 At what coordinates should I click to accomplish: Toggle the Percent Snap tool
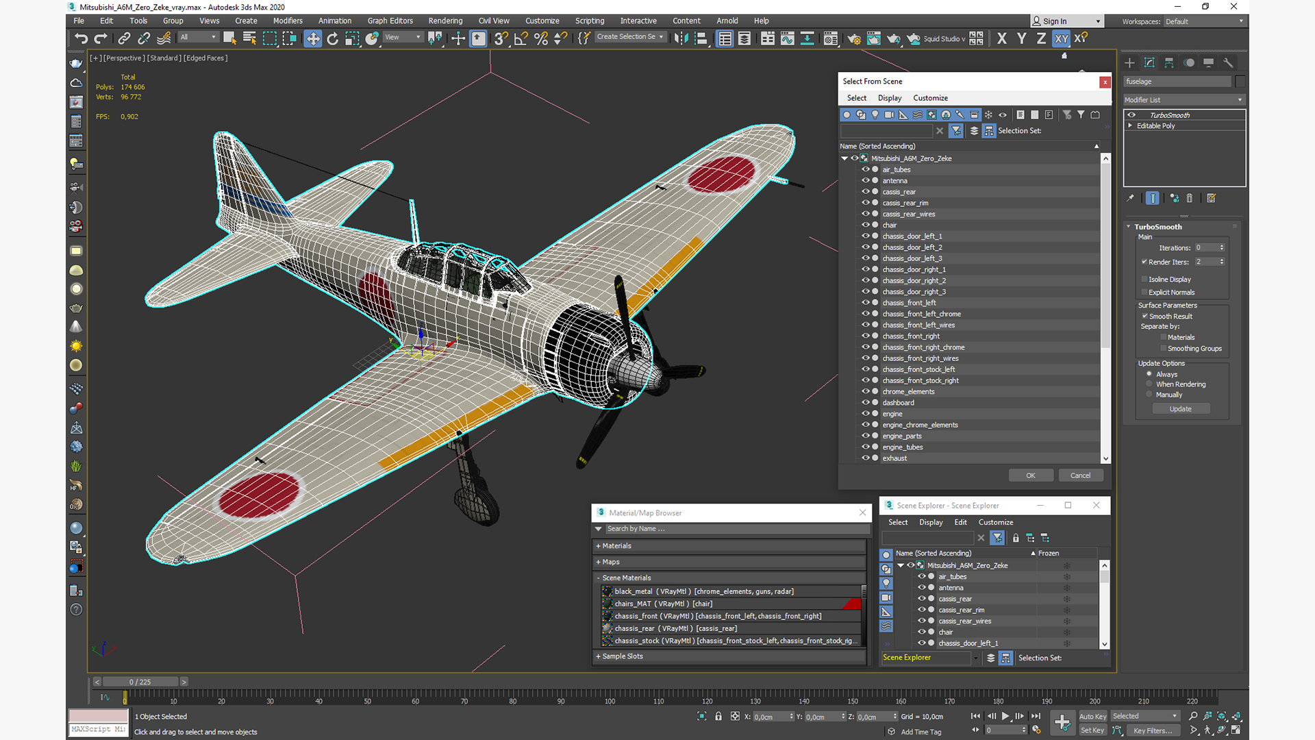coord(540,38)
